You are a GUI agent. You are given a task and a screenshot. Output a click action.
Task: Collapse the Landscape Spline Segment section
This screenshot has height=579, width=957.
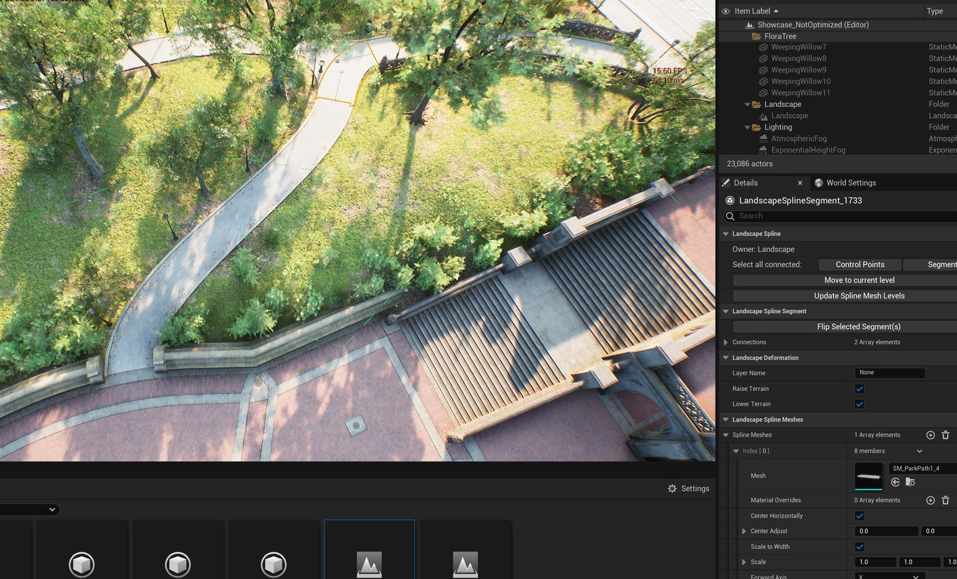click(x=726, y=311)
